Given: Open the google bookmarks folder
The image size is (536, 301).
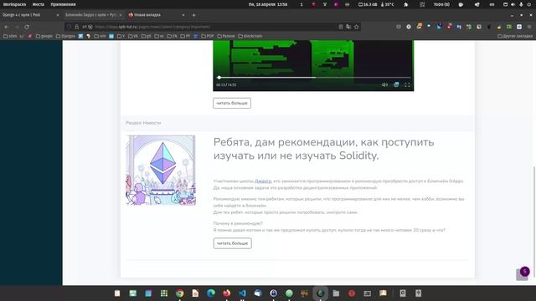Looking at the screenshot, I should coord(44,36).
